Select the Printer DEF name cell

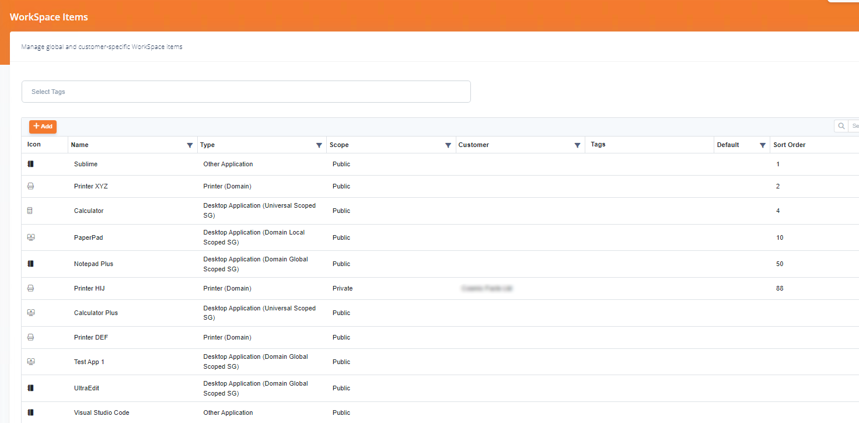[91, 337]
